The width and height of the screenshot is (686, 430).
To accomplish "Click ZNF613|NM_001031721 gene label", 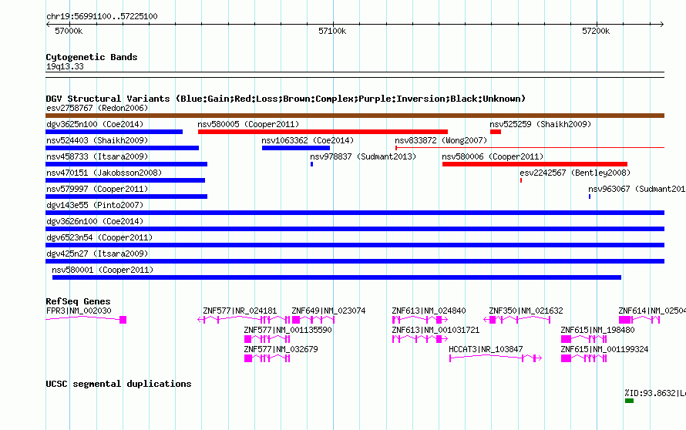I will coord(435,331).
